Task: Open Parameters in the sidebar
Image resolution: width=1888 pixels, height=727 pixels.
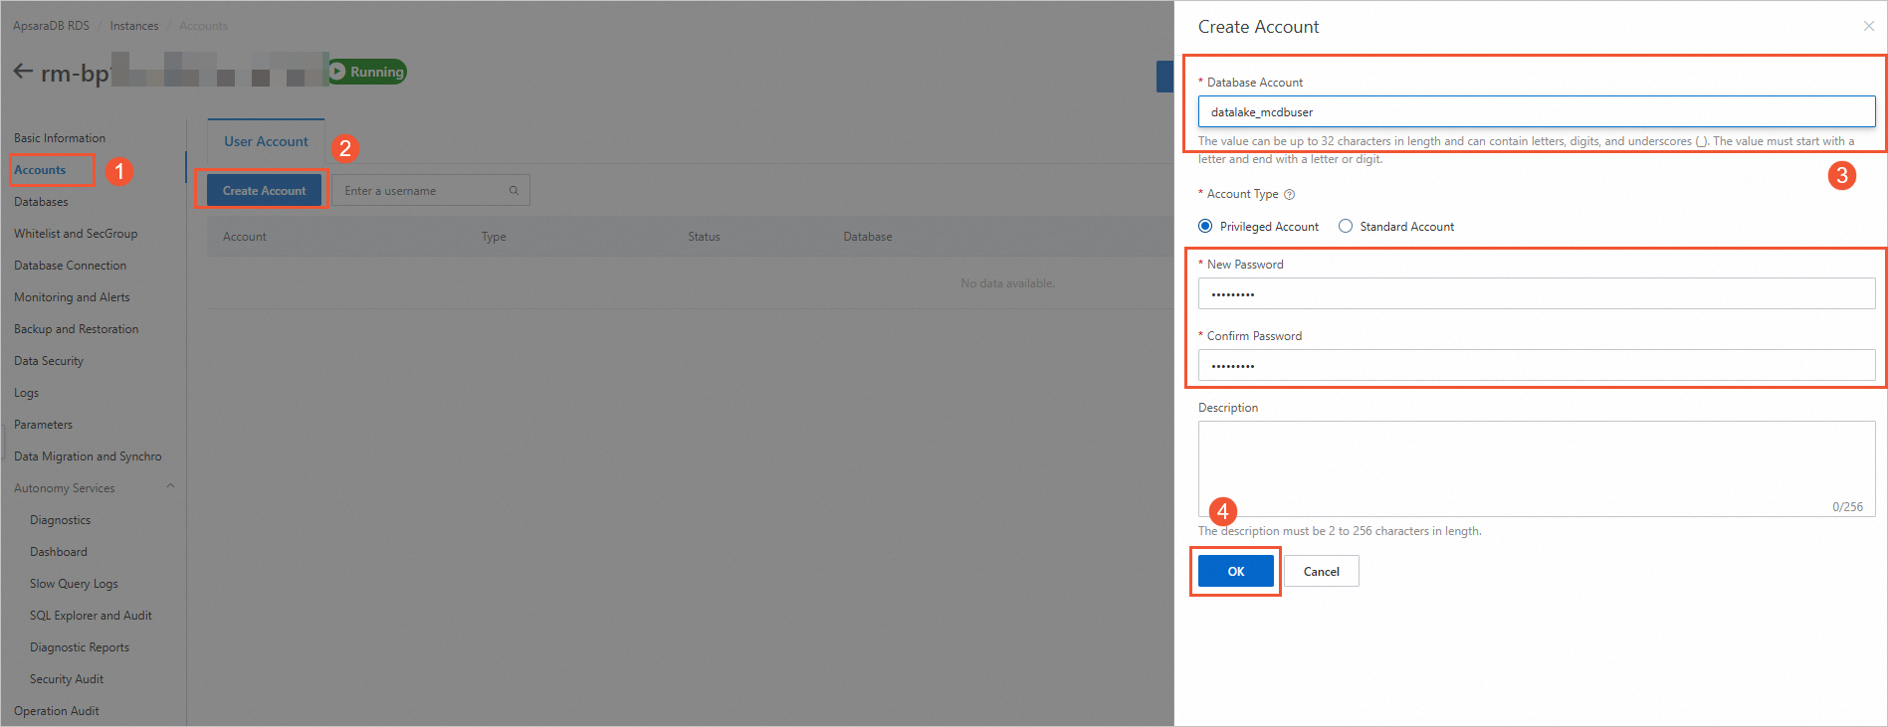Action: 43,425
